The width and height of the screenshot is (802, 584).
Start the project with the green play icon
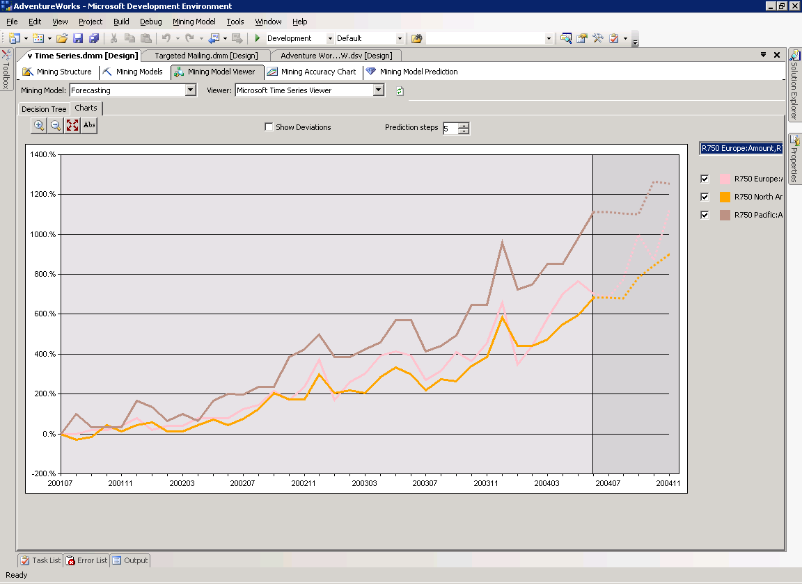(258, 38)
